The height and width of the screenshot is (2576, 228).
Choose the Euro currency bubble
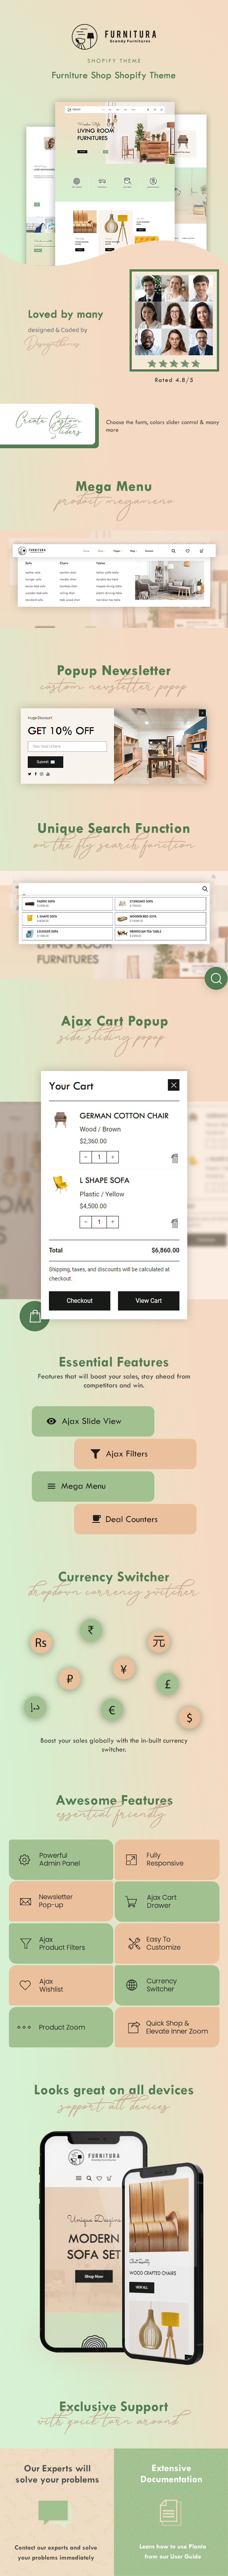111,1709
